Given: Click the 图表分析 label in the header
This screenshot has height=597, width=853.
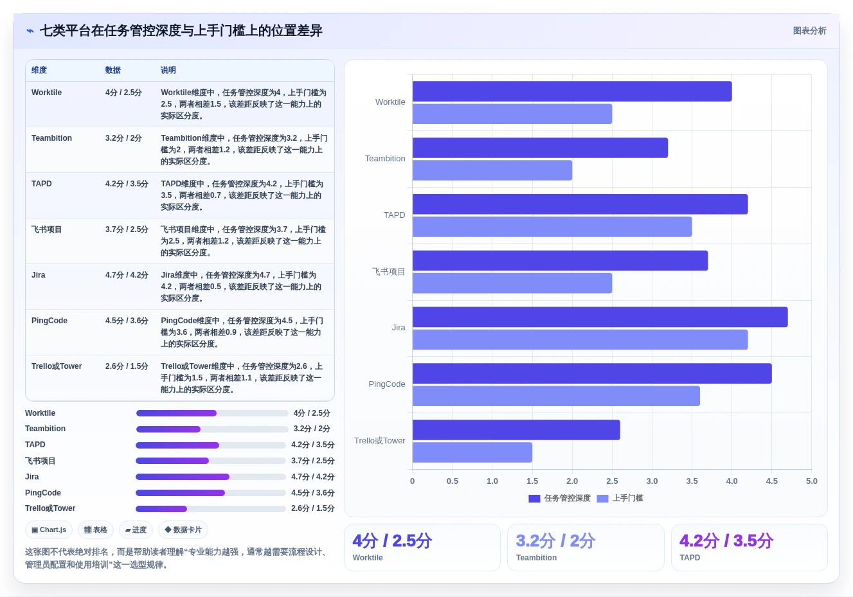Looking at the screenshot, I should tap(809, 31).
